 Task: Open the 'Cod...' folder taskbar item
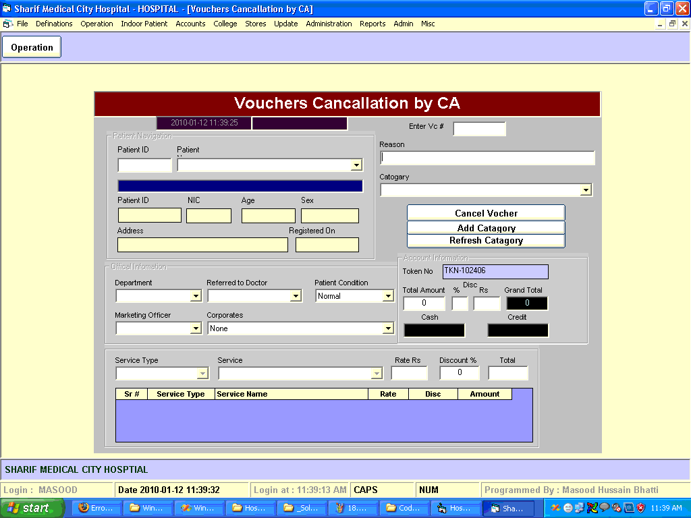(x=404, y=508)
